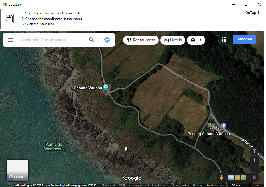Click the Parking Cabane Vauban pin

(x=224, y=126)
